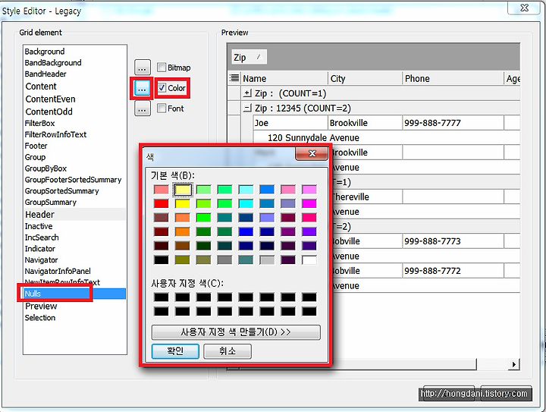Viewport: 546px width, 412px height.
Task: Pick the black basic color swatch
Action: coord(162,259)
